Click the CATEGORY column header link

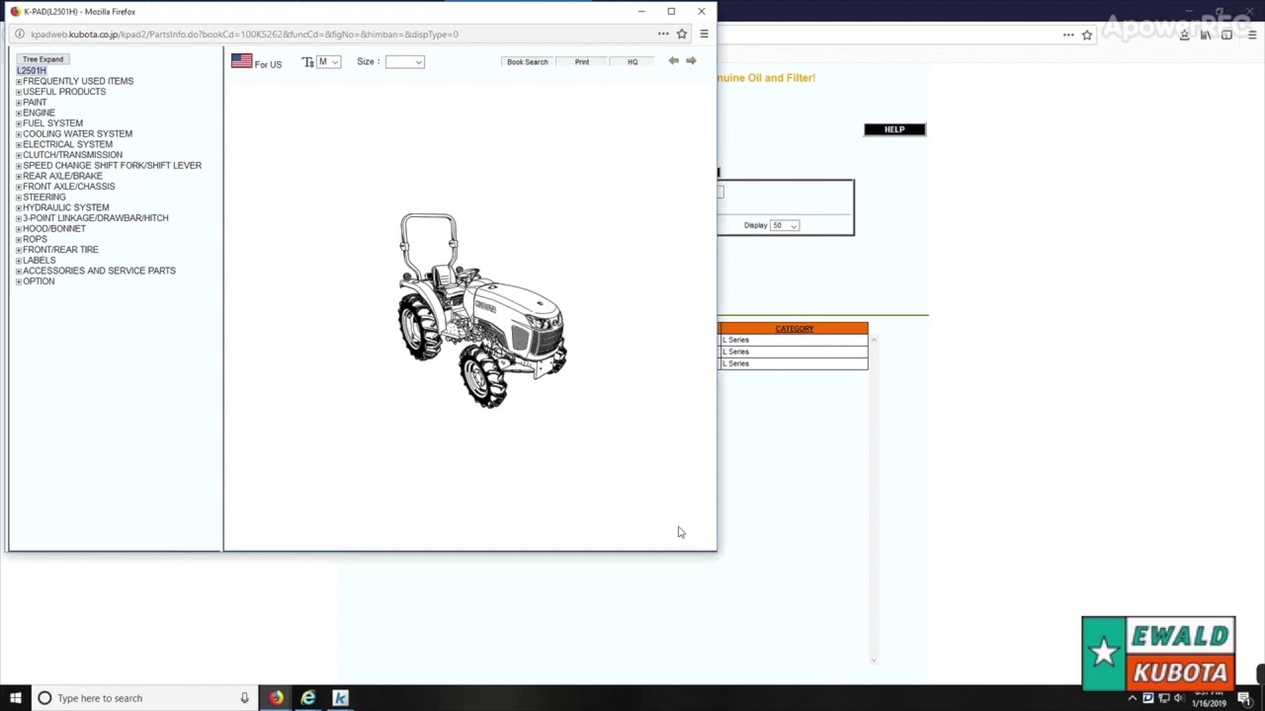point(795,329)
